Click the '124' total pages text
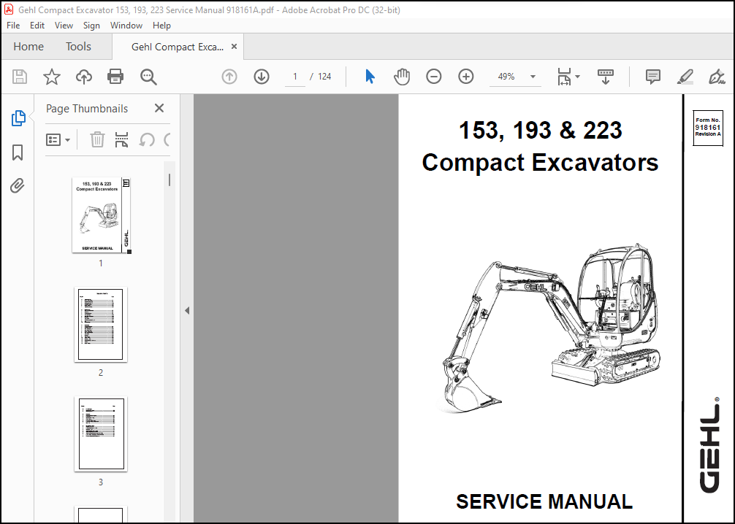Image resolution: width=735 pixels, height=524 pixels. [324, 77]
